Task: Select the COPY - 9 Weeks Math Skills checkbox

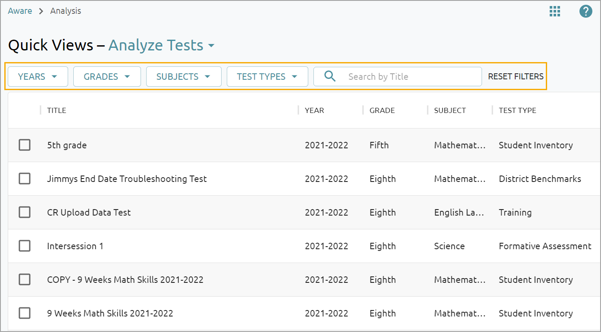Action: click(x=25, y=279)
